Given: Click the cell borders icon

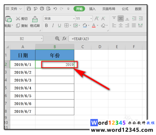Looking at the screenshot, I should point(66,25).
